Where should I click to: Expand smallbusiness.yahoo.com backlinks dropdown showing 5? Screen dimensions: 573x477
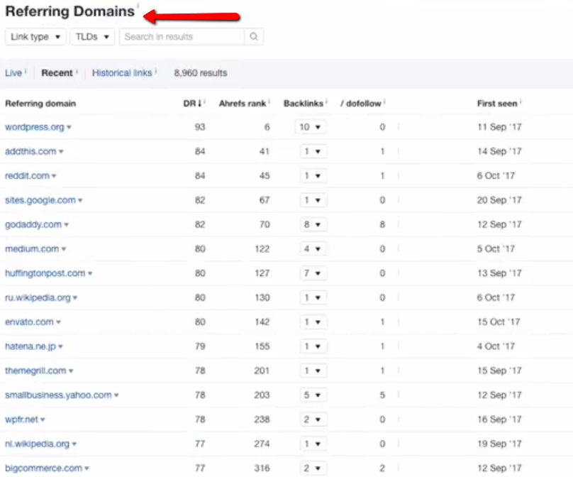[x=313, y=395]
